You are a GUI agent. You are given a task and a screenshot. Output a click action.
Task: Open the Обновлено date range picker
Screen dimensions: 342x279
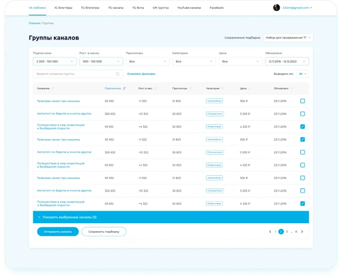click(x=287, y=62)
